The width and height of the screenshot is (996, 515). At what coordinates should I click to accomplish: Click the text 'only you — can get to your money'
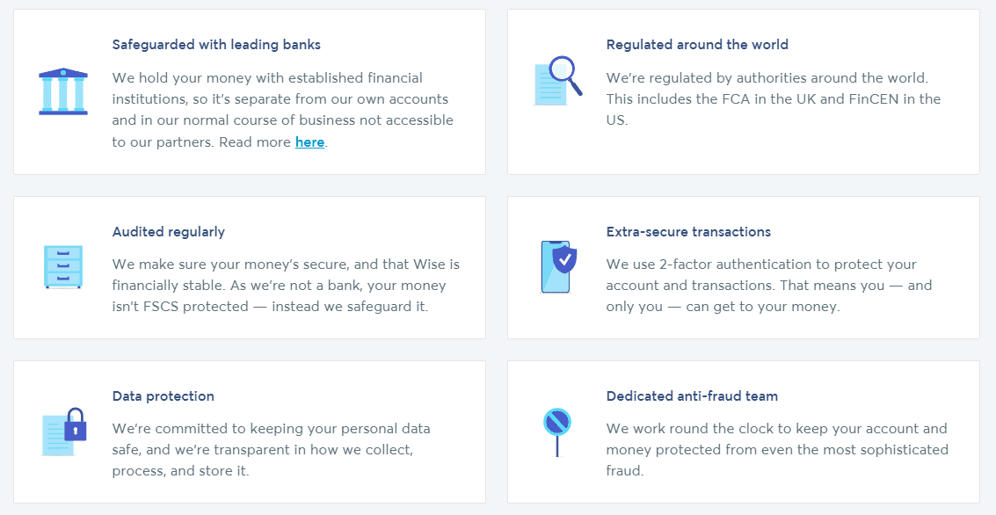coord(723,307)
